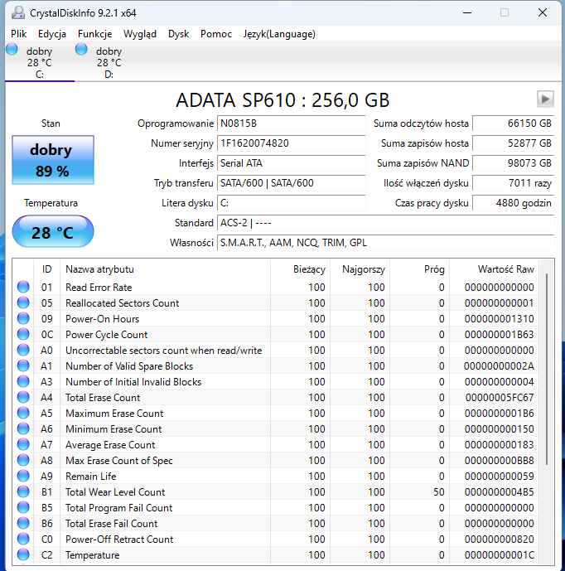Click the Oprogramowanie field N0815B
Image resolution: width=565 pixels, height=571 pixels.
coord(292,123)
